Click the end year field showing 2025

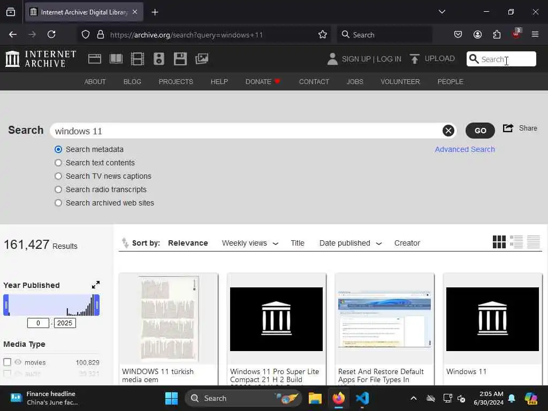pos(65,323)
